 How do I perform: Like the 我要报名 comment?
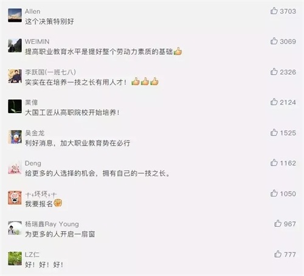(x=274, y=193)
